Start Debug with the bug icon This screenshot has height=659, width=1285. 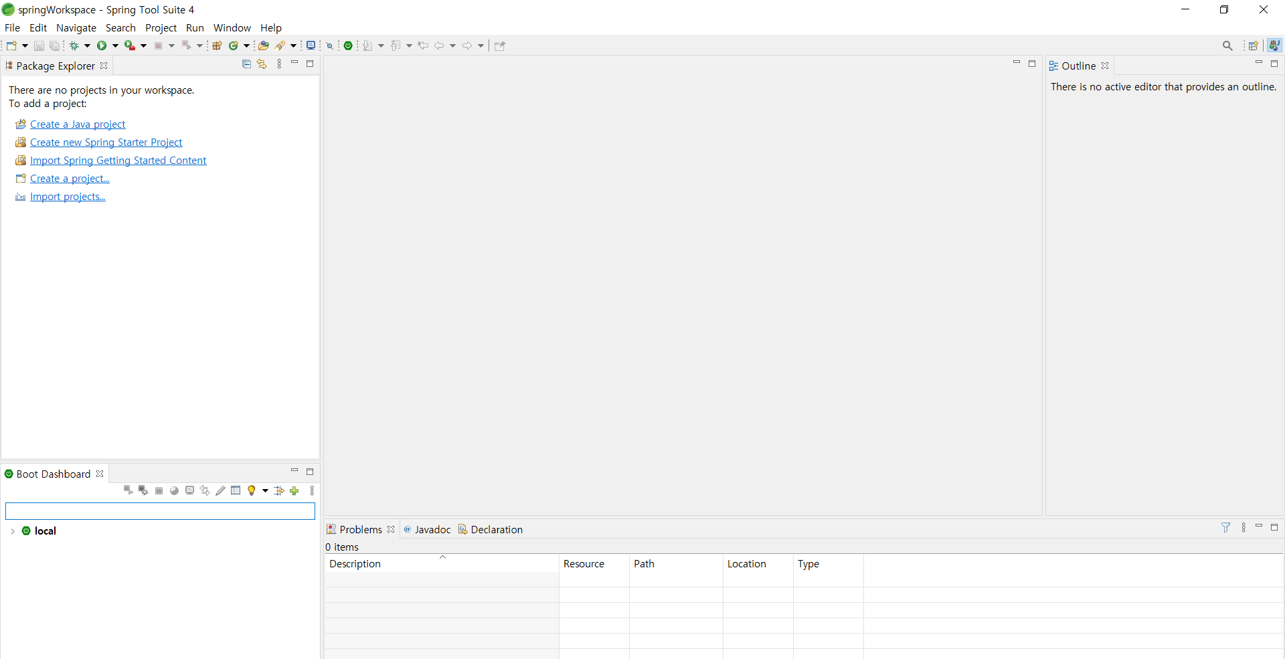tap(74, 45)
